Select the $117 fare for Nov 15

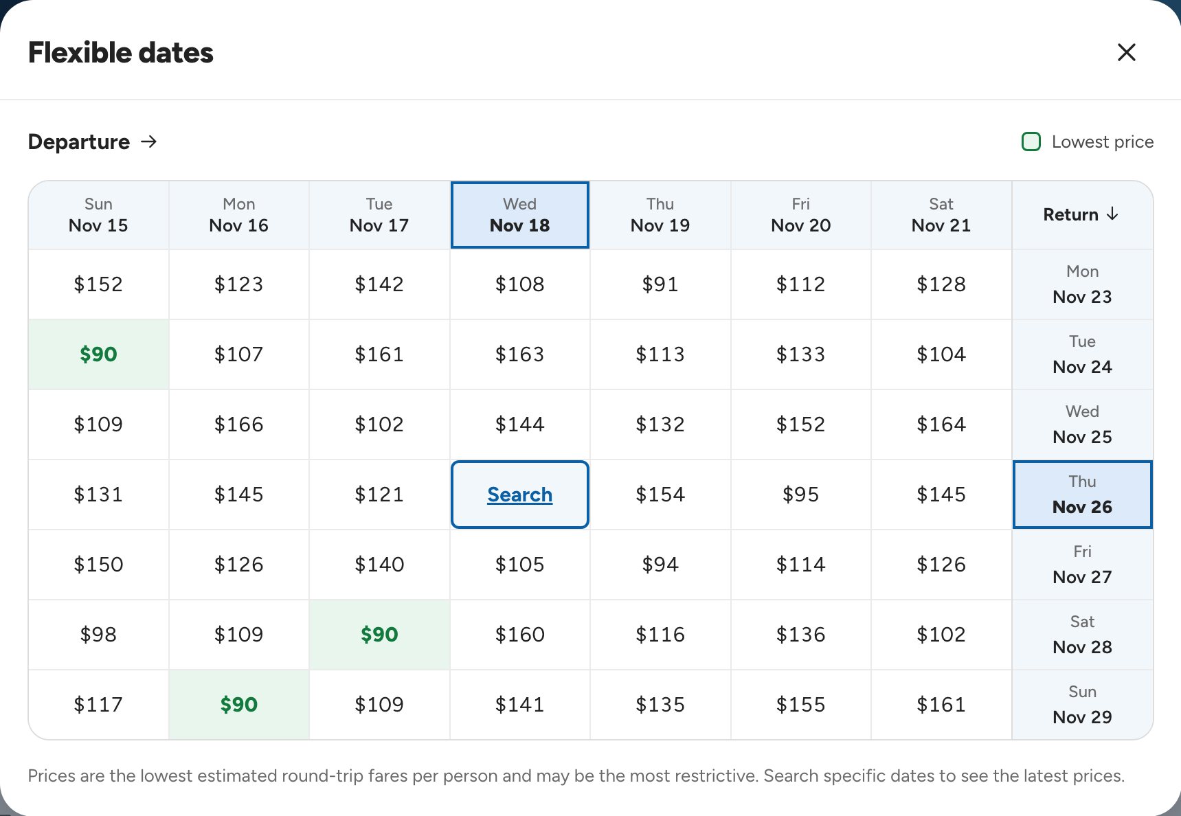pyautogui.click(x=98, y=705)
